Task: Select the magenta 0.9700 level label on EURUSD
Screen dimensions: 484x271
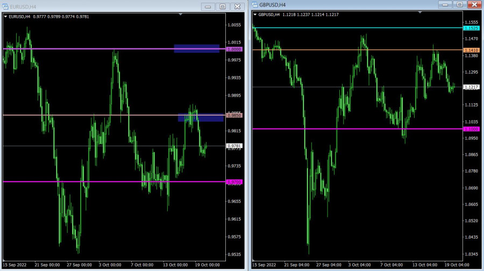Action: coord(234,182)
